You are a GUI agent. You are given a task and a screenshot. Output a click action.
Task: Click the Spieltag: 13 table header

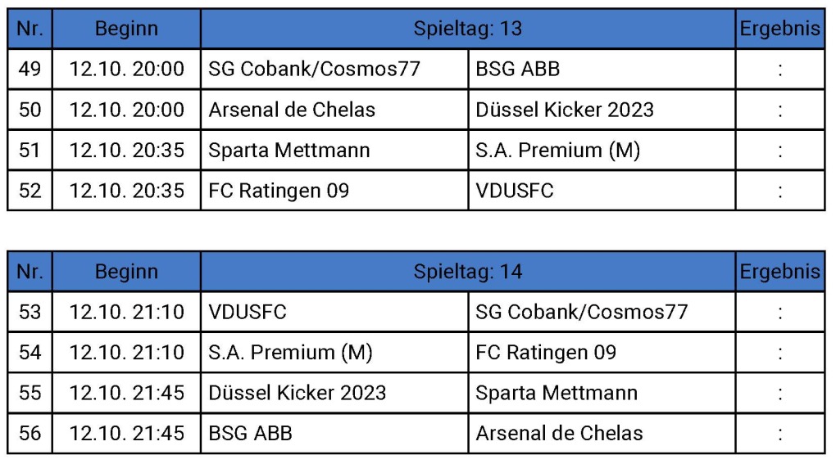467,29
